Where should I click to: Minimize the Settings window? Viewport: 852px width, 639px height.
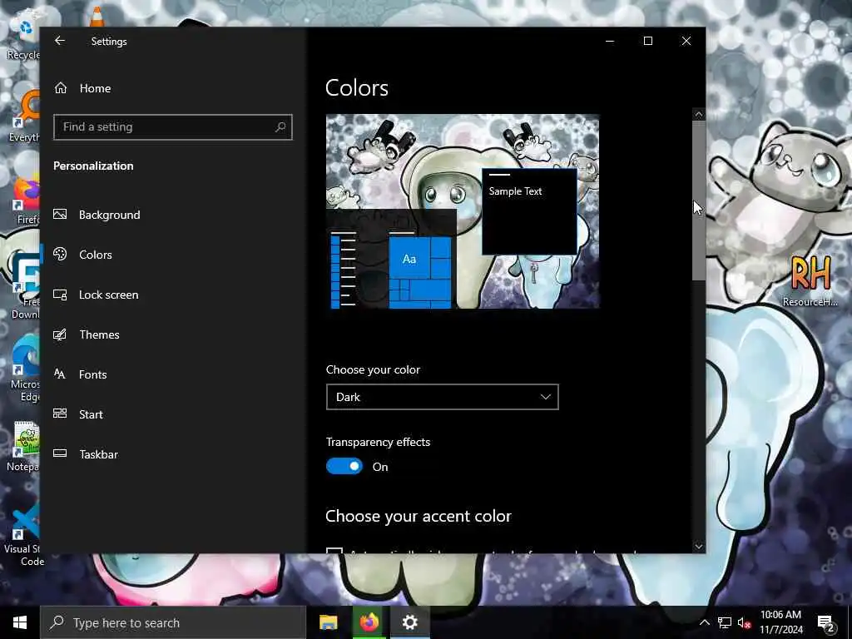[610, 41]
